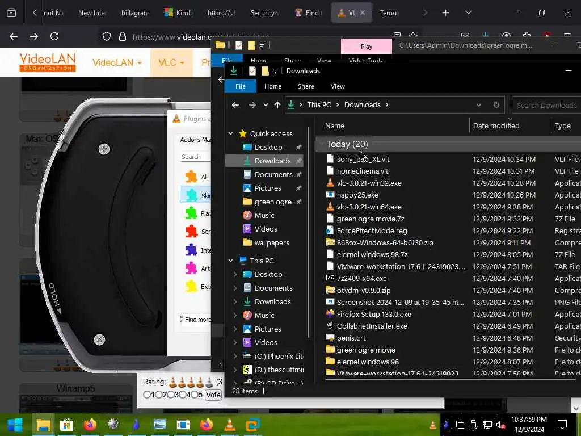
Task: Open the File tab in Downloads window
Action: coord(241,86)
